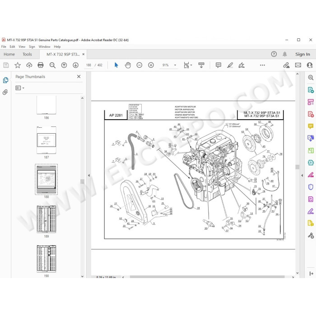The image size is (316, 316).
Task: Print the document
Action: tap(41, 65)
